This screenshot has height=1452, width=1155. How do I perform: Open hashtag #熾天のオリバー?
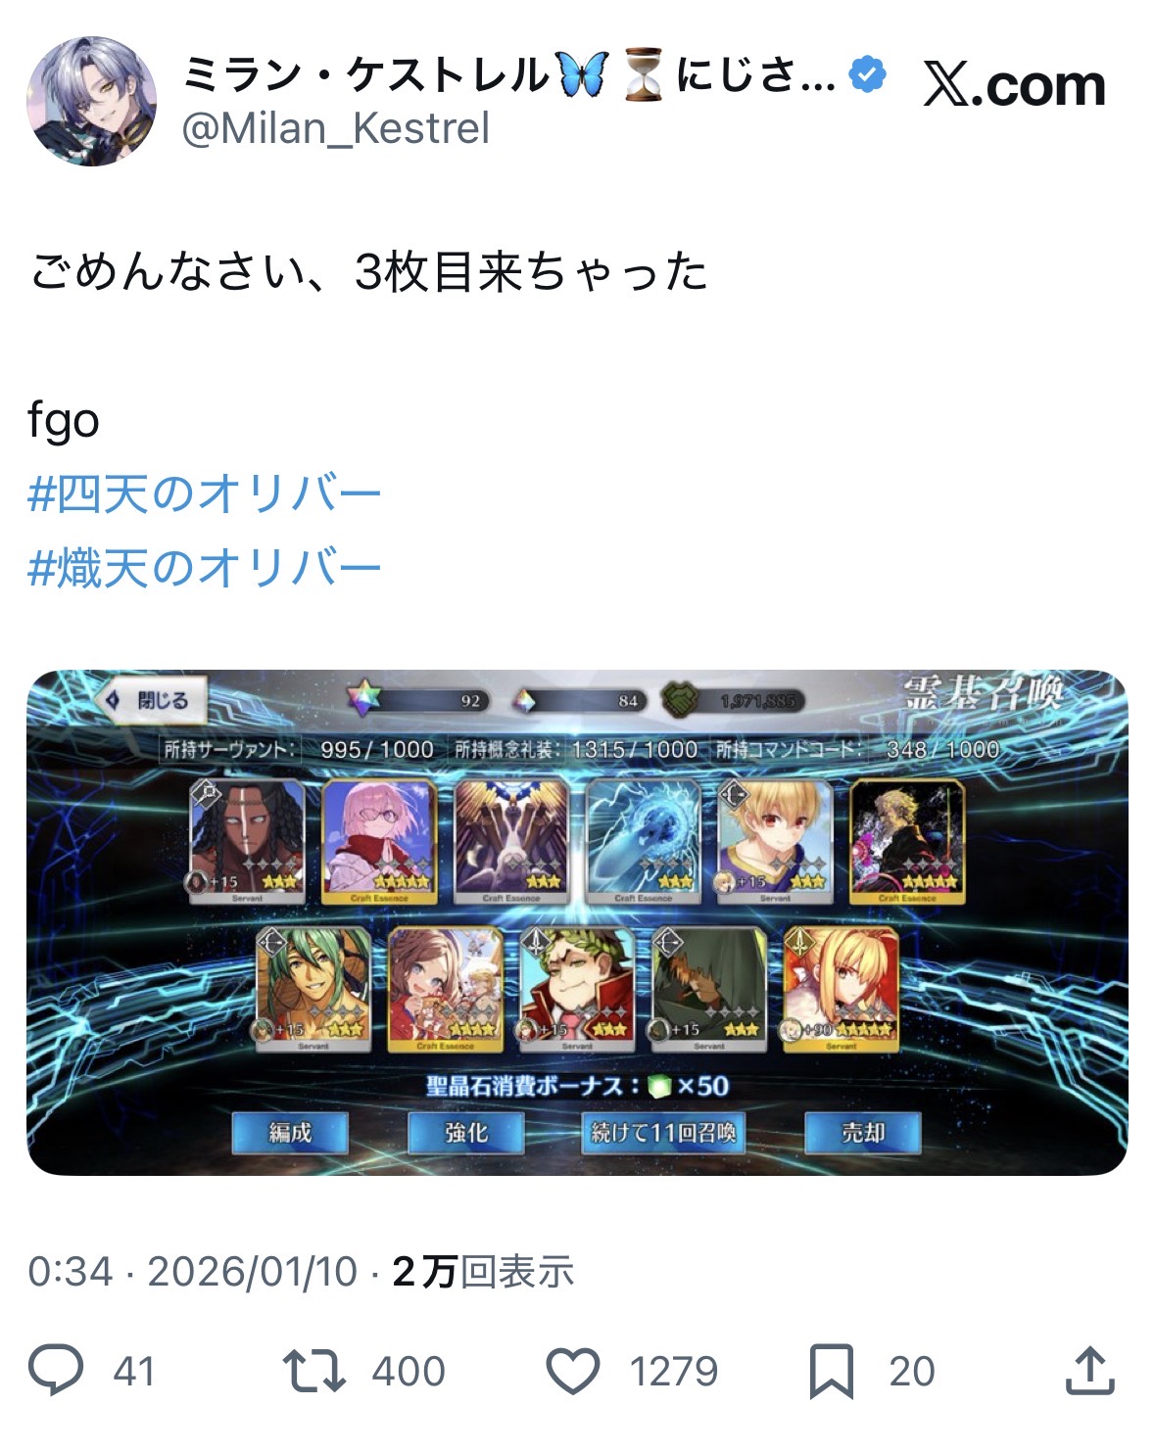click(x=204, y=568)
